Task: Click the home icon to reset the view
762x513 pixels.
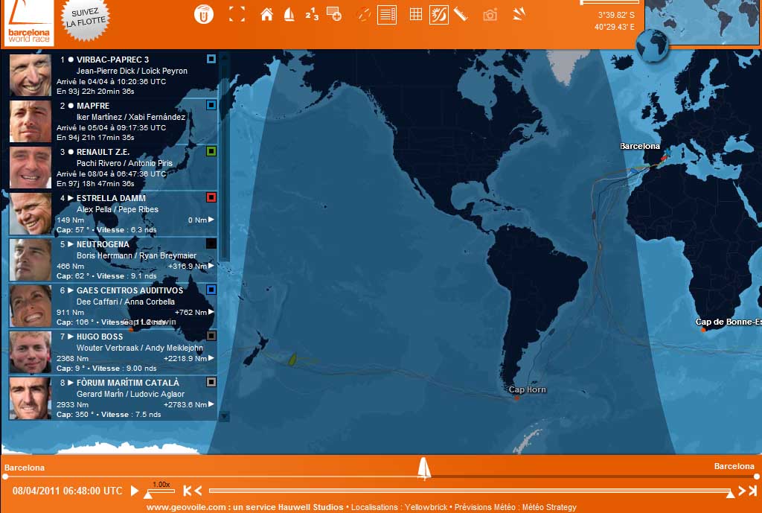Action: (x=266, y=15)
